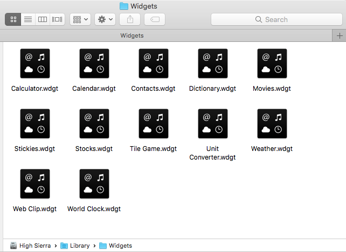Select the Movies.wdgt icon
This screenshot has width=346, height=252.
pyautogui.click(x=272, y=63)
